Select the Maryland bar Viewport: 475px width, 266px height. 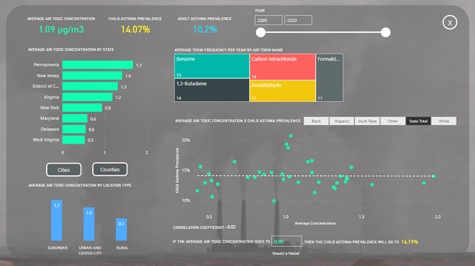75,118
